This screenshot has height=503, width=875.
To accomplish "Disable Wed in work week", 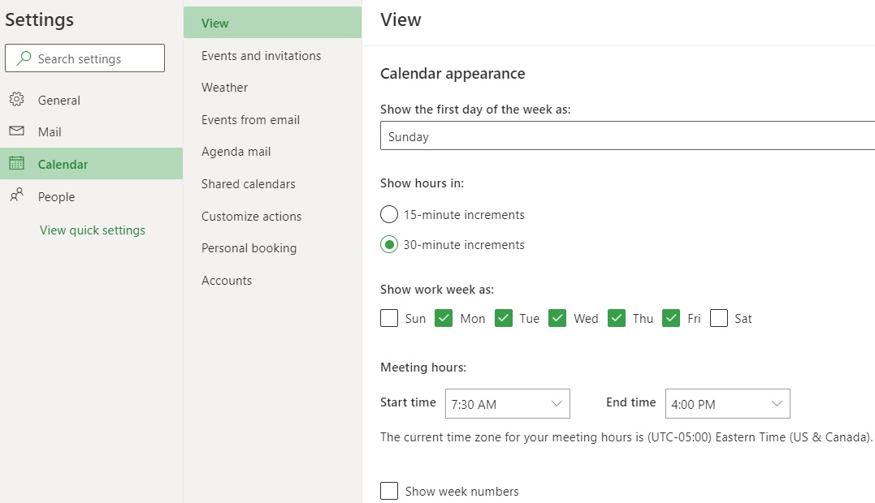I will tap(557, 318).
